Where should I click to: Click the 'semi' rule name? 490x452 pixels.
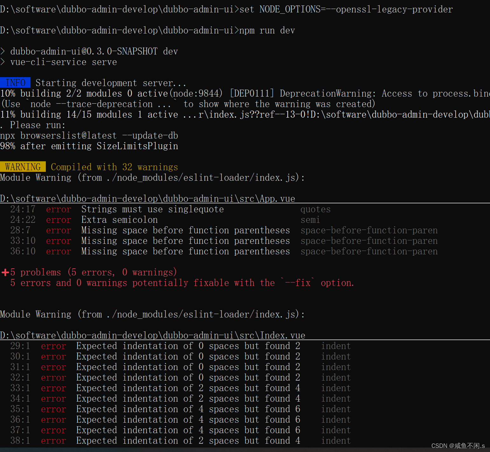(310, 220)
